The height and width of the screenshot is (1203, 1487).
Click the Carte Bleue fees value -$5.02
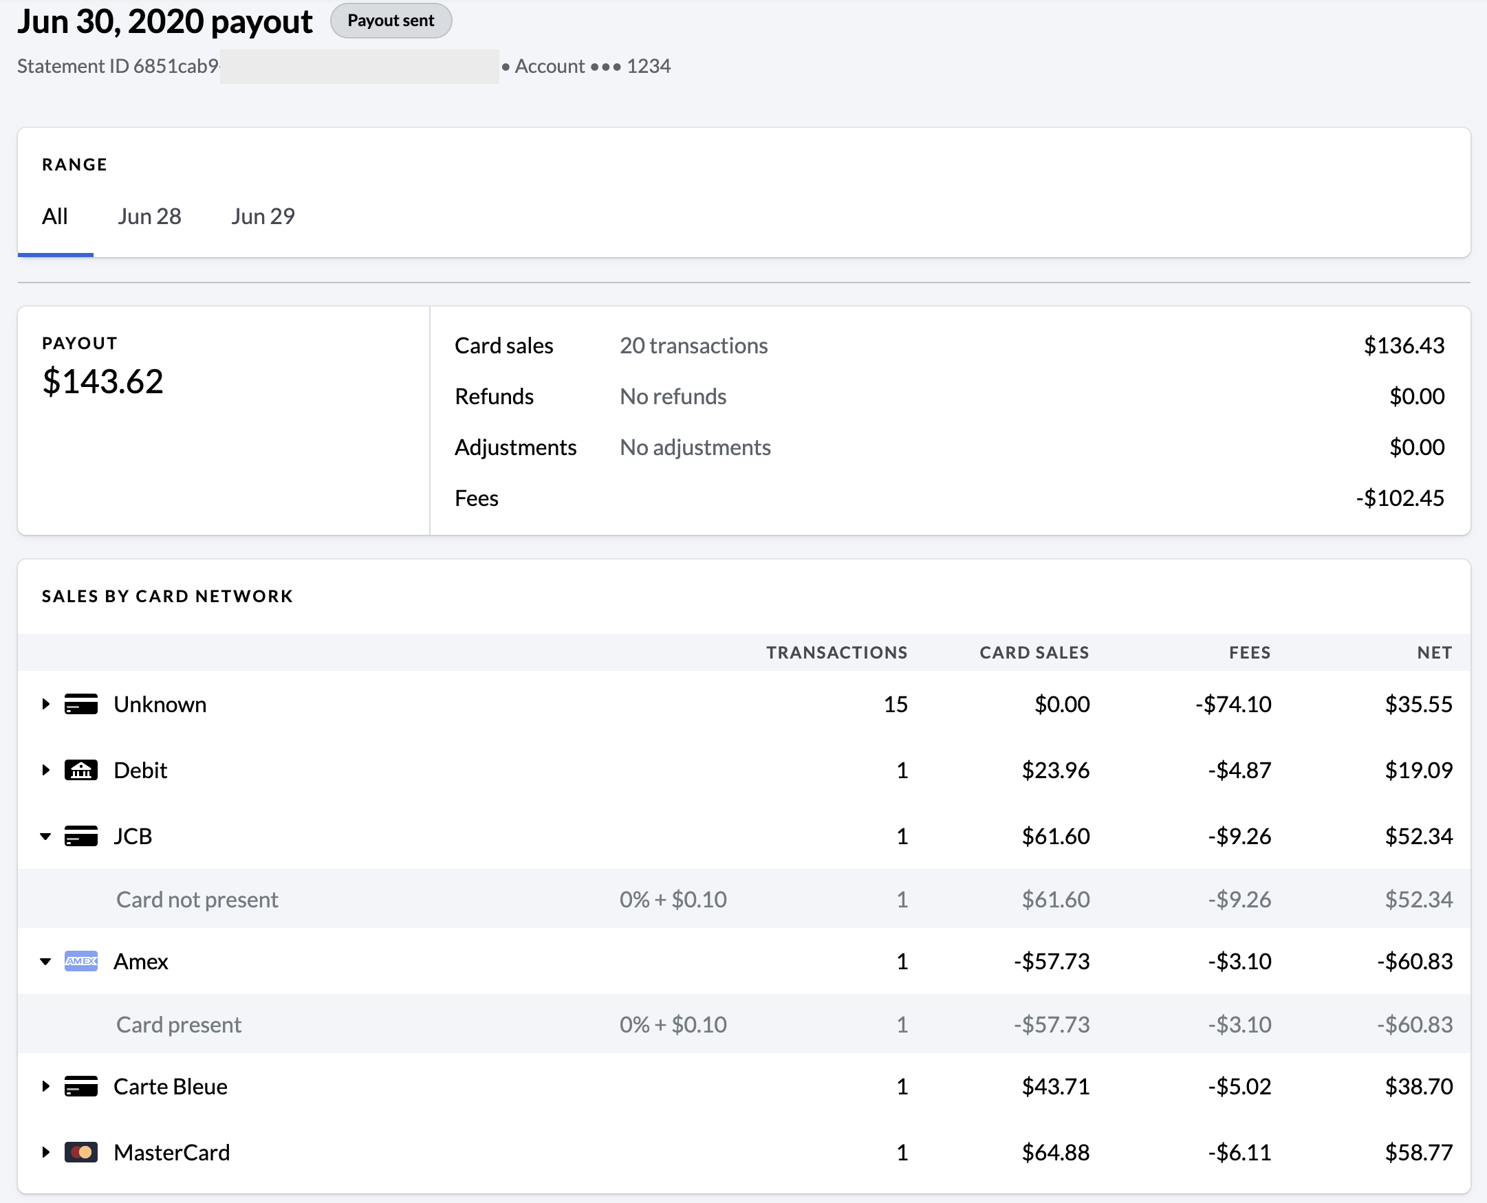click(x=1239, y=1086)
